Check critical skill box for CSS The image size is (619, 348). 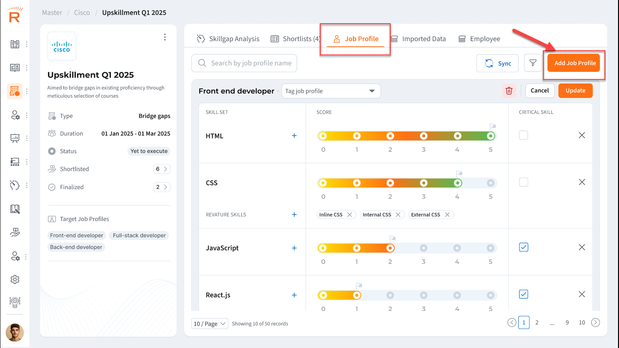pyautogui.click(x=523, y=182)
